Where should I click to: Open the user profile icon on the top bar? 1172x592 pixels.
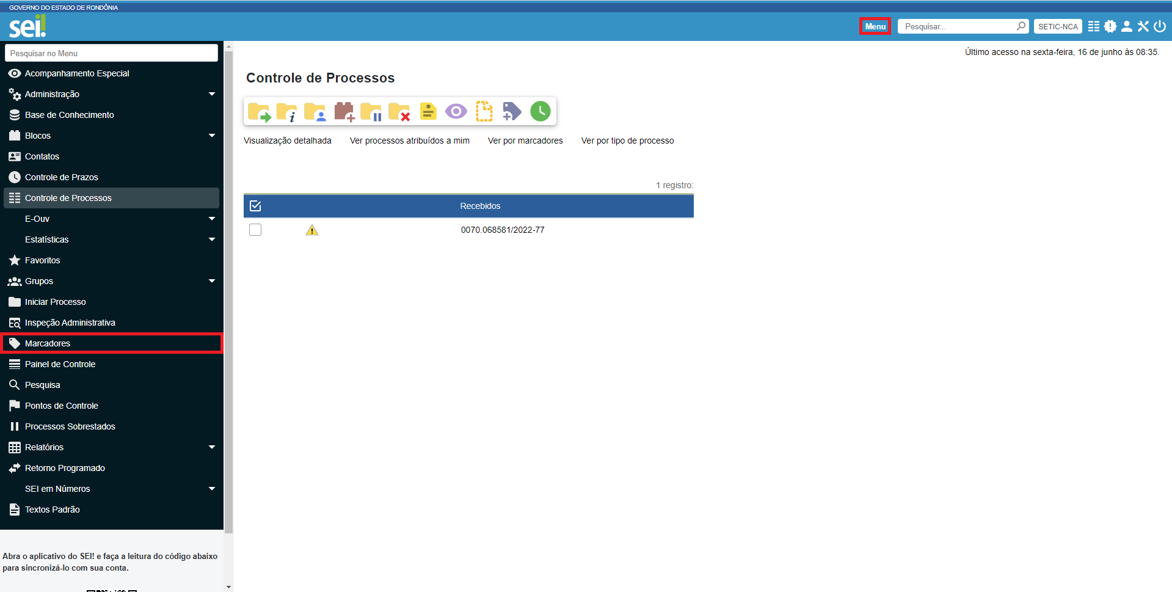(1127, 26)
